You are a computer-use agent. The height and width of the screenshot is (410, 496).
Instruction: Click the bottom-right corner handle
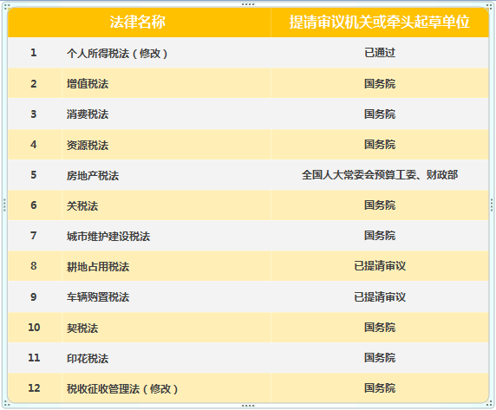pos(490,404)
